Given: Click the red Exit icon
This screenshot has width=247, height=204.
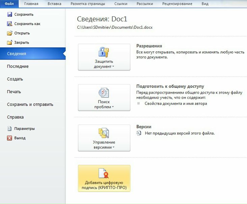Looking at the screenshot, I should [9, 138].
